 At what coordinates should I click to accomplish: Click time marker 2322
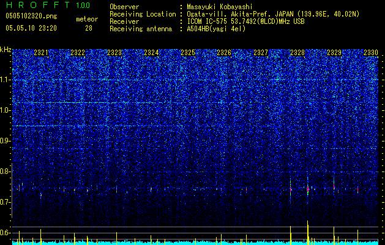pyautogui.click(x=78, y=53)
